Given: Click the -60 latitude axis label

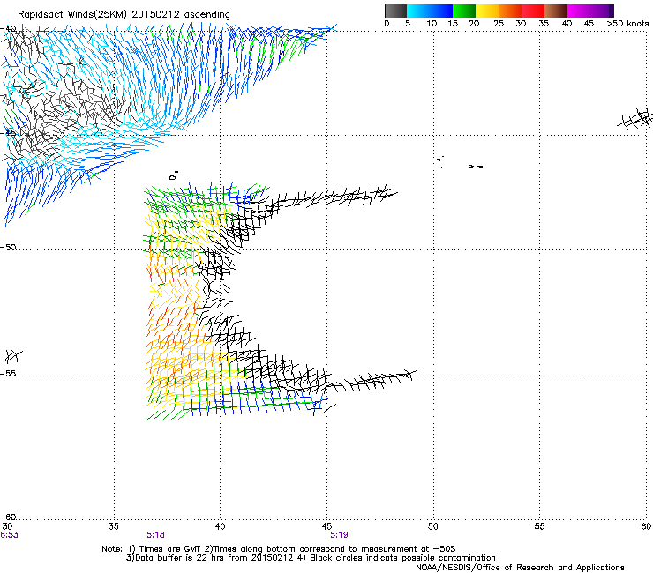Looking at the screenshot, I should (x=8, y=517).
